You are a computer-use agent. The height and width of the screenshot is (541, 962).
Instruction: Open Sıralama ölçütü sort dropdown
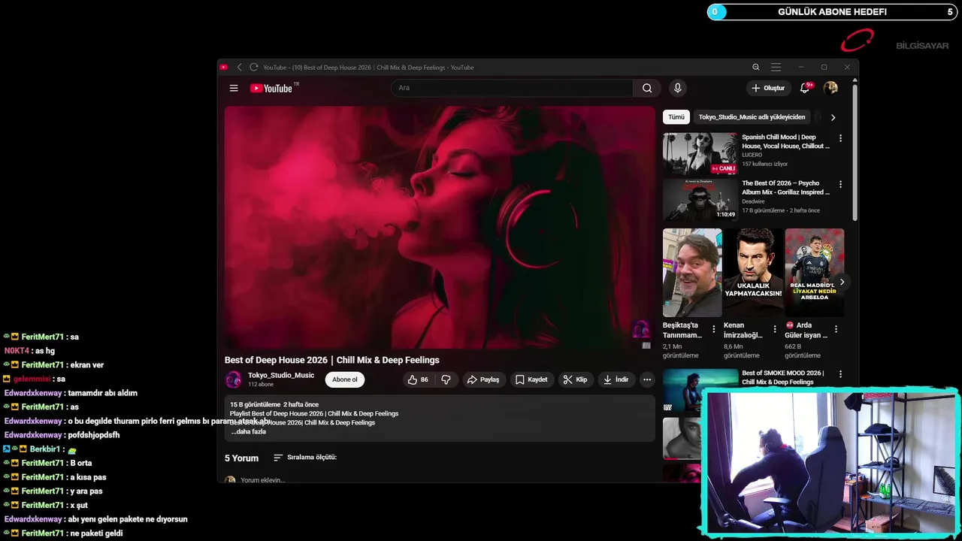pyautogui.click(x=304, y=458)
